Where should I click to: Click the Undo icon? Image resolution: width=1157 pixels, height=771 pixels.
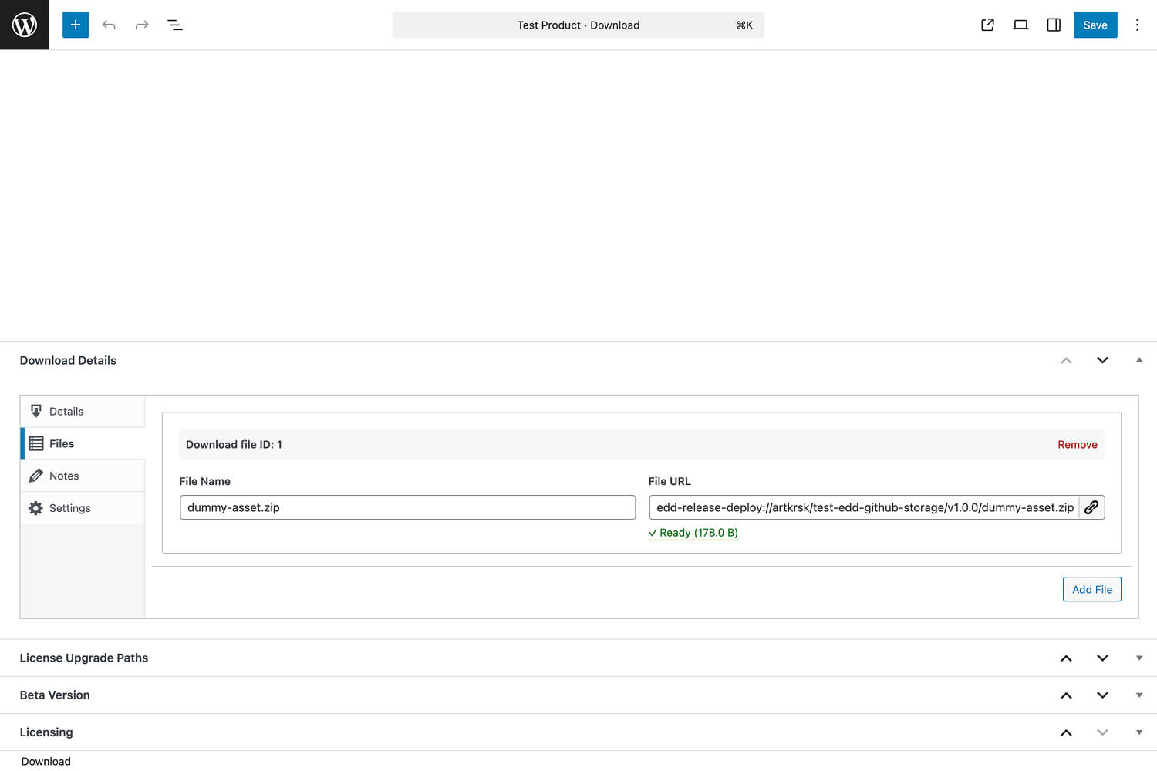109,25
